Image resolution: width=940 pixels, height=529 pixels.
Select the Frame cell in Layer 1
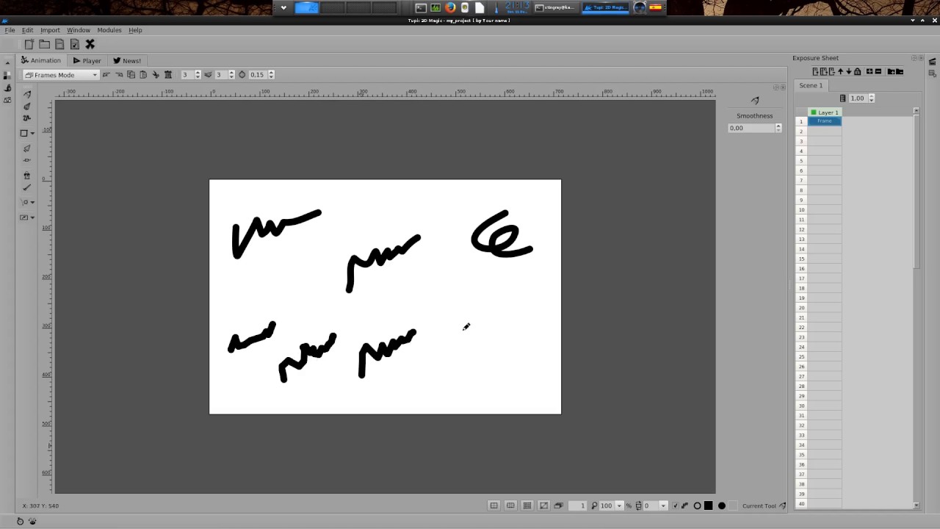tap(825, 121)
